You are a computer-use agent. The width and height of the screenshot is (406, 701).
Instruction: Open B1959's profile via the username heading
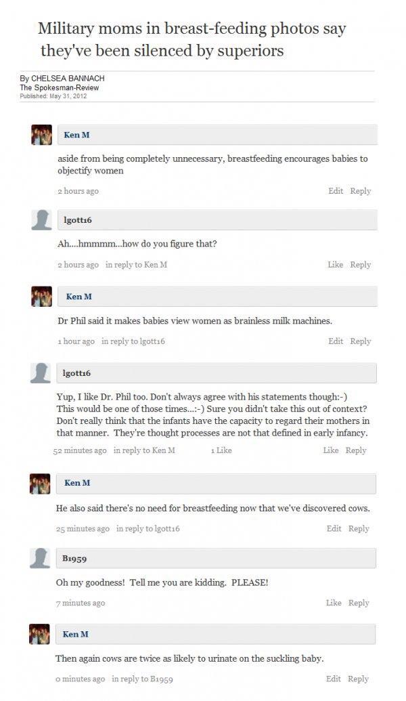click(x=76, y=558)
